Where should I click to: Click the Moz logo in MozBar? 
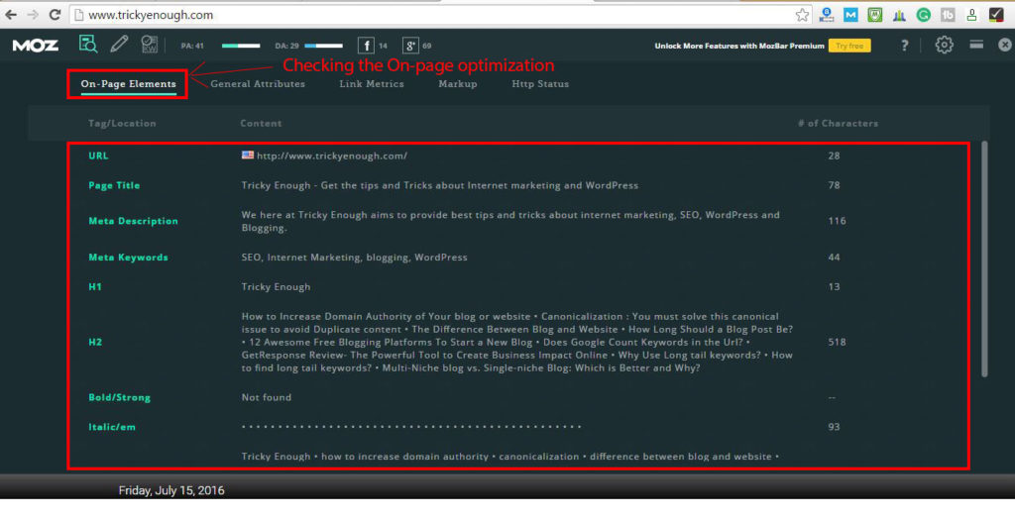(35, 46)
